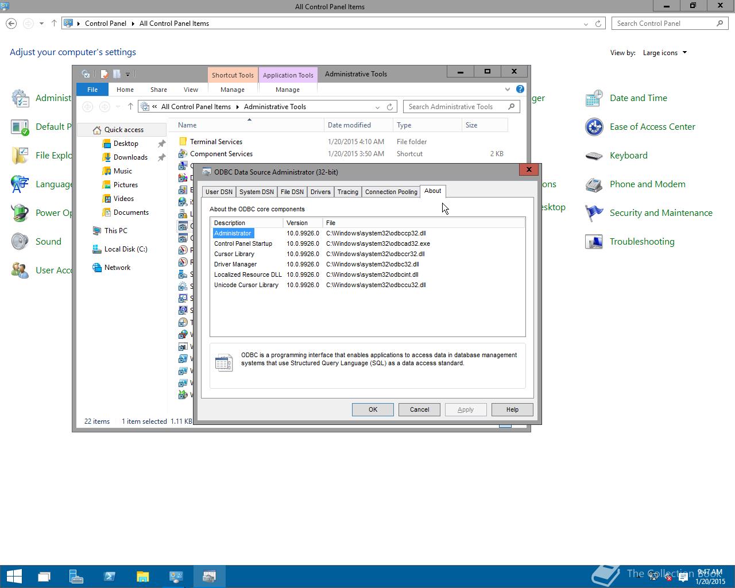The width and height of the screenshot is (735, 588).
Task: Click the File column header in ODBC list
Action: click(x=424, y=223)
